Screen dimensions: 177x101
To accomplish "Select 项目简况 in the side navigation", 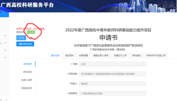I will 28,64.
